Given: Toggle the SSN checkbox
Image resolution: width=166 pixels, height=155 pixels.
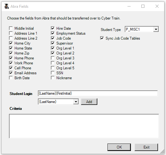Looking at the screenshot, I should coord(53,73).
